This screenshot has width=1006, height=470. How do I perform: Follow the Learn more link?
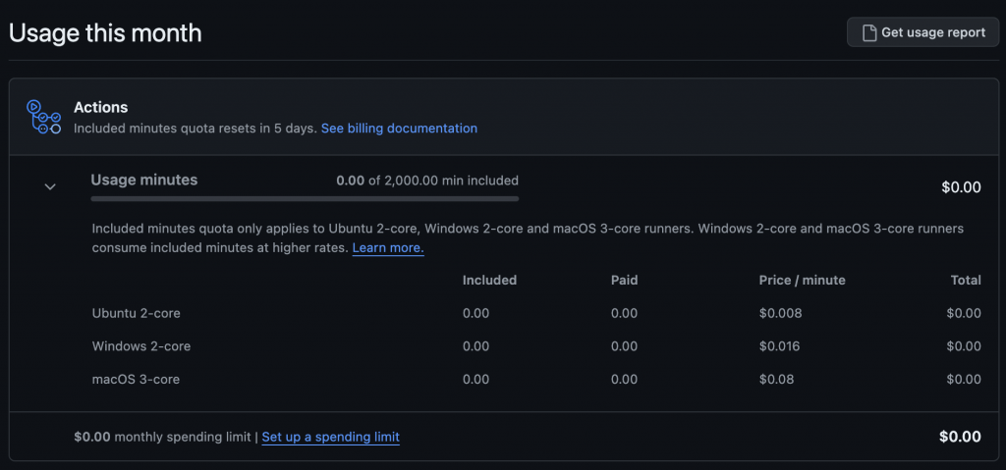click(x=388, y=248)
